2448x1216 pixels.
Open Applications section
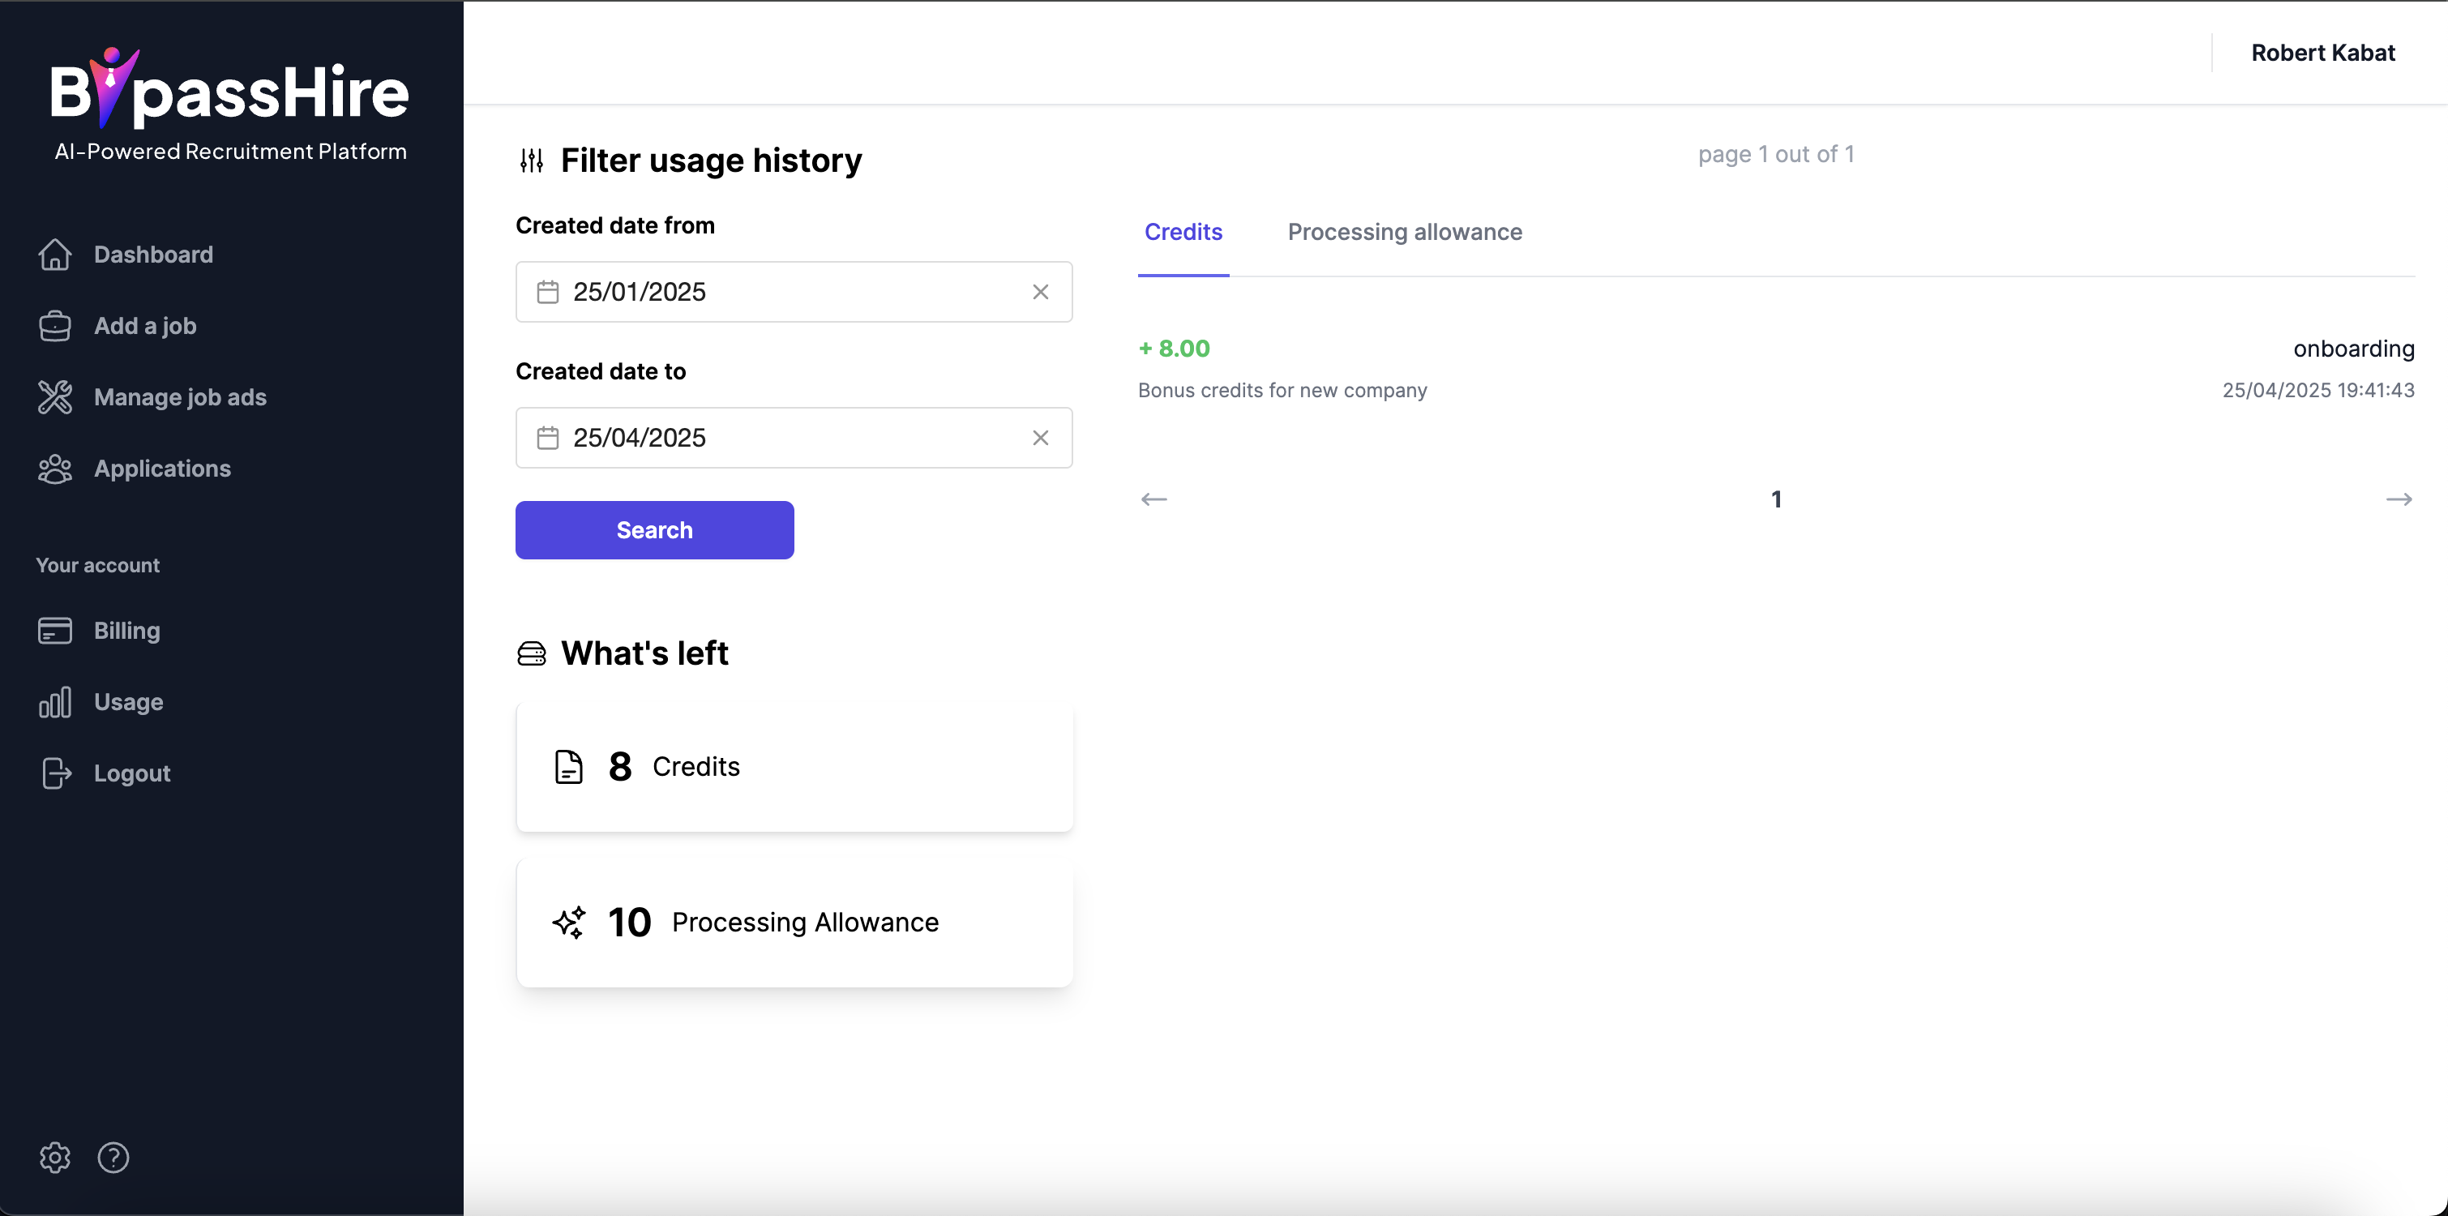click(x=161, y=469)
